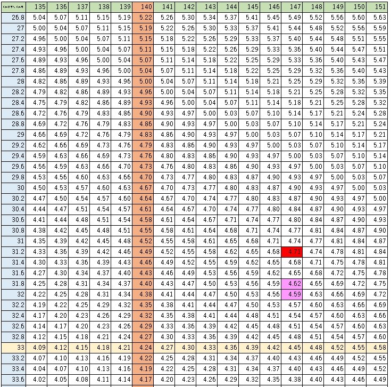Image resolution: width=391 pixels, height=387 pixels.
Task: Click 5.29 in row 27.2, column 144
Action: 228,39
